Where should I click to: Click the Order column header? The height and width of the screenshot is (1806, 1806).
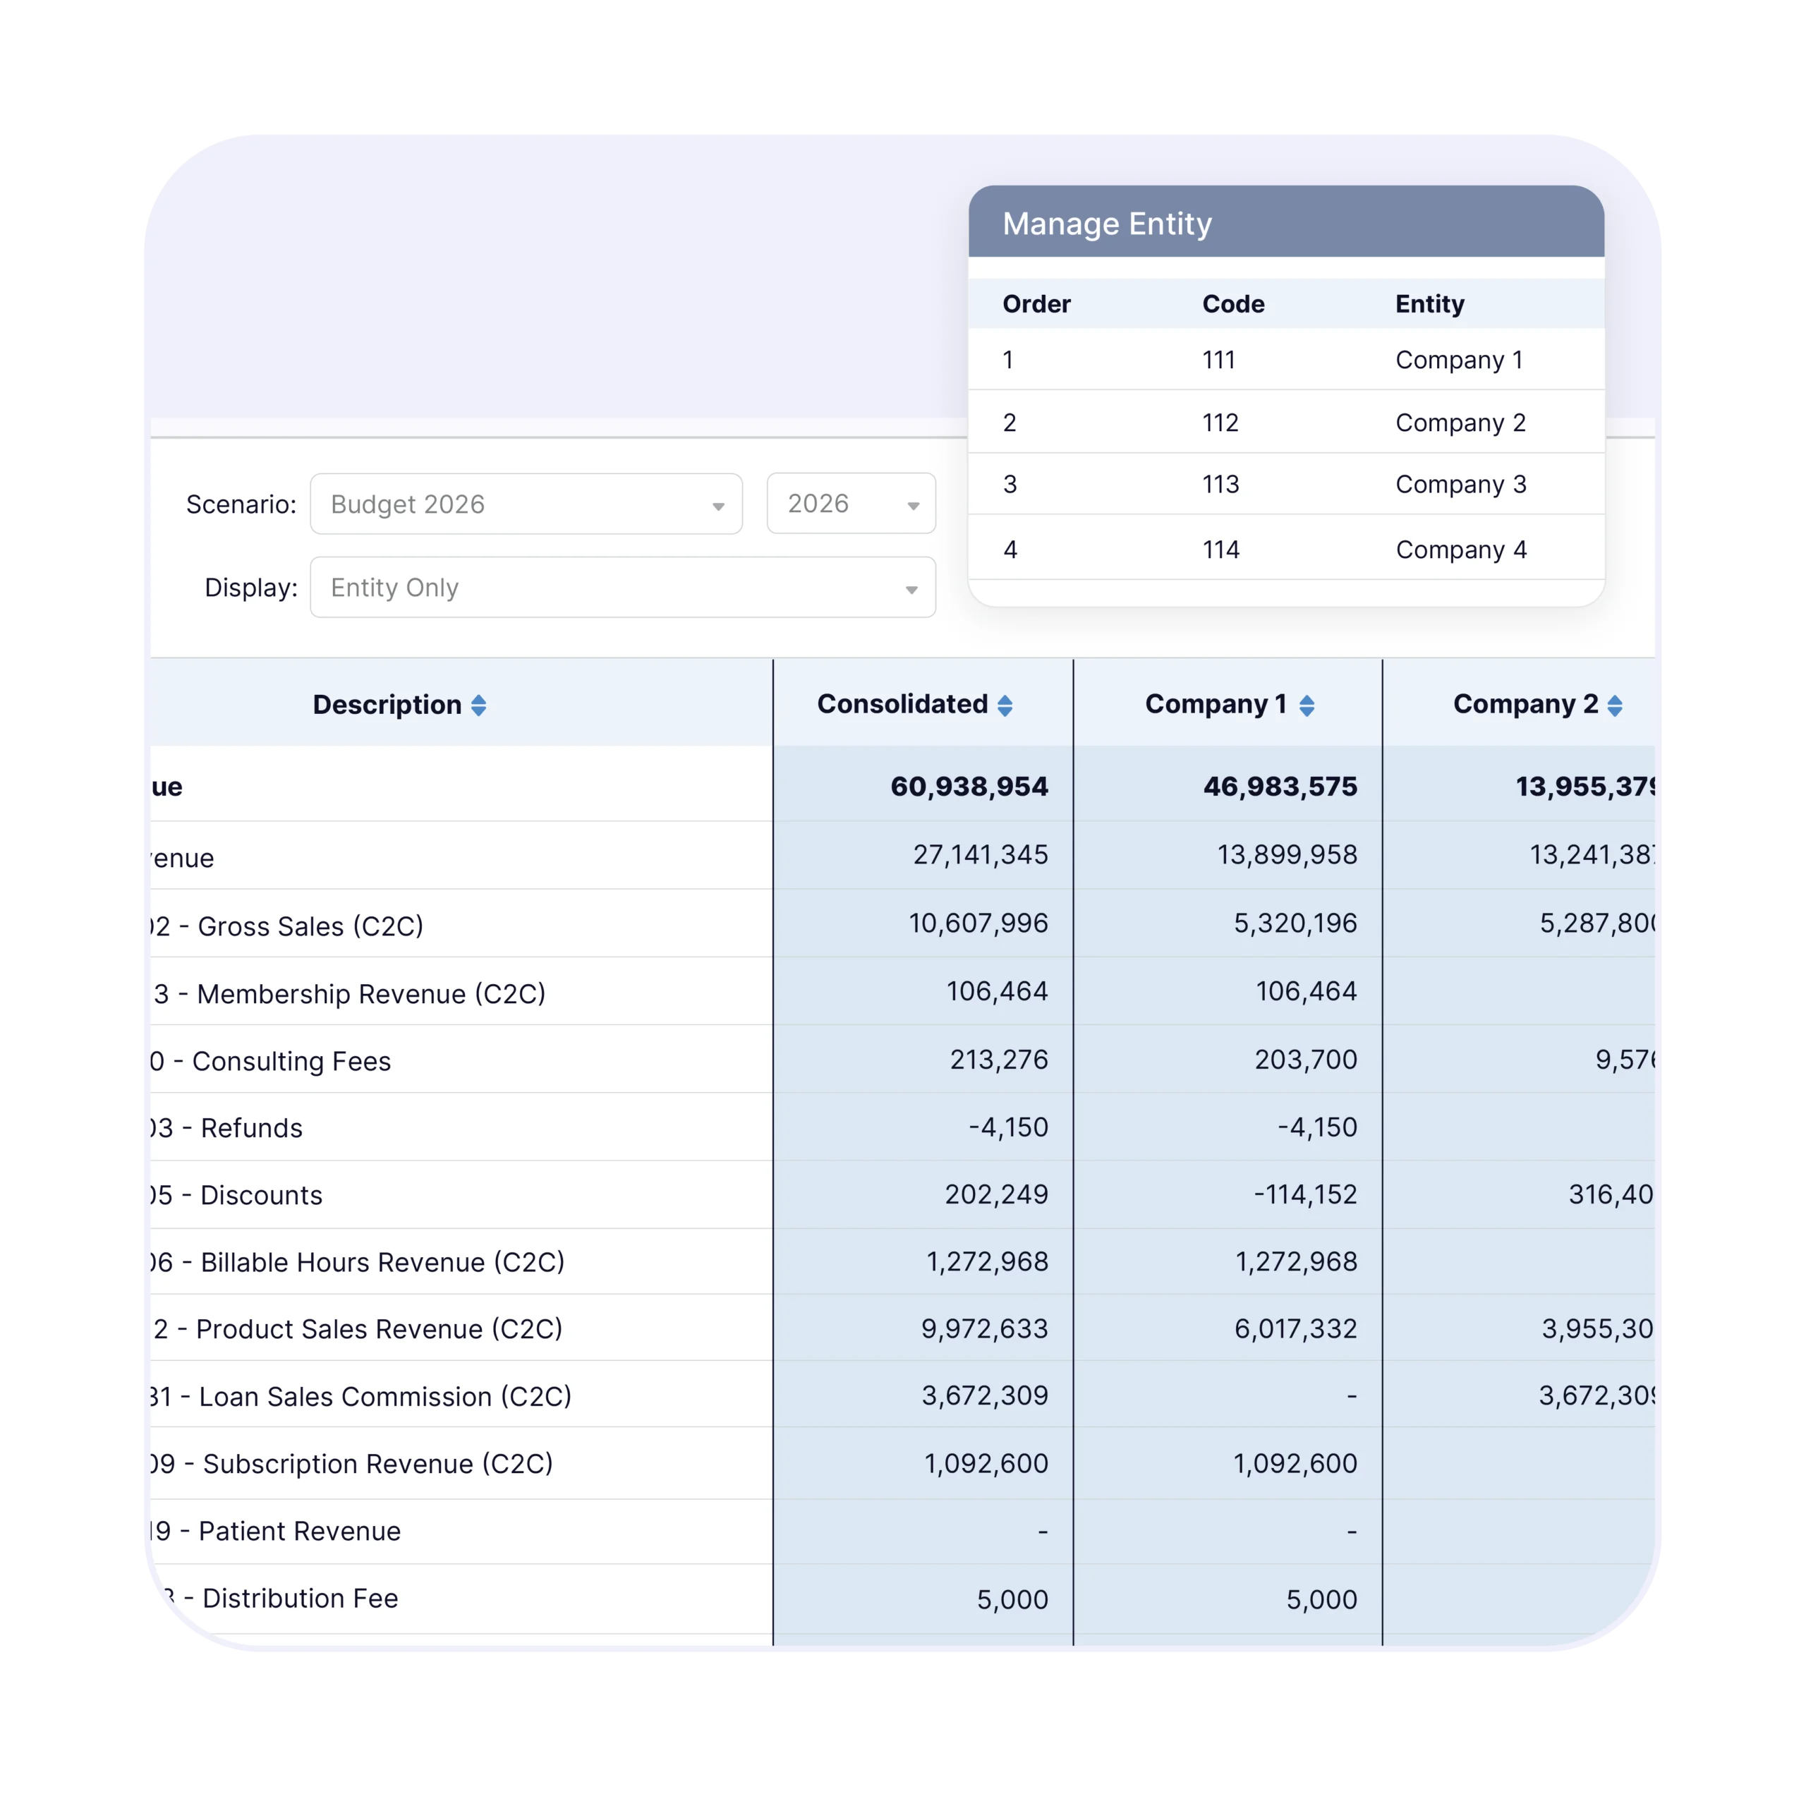(1036, 304)
